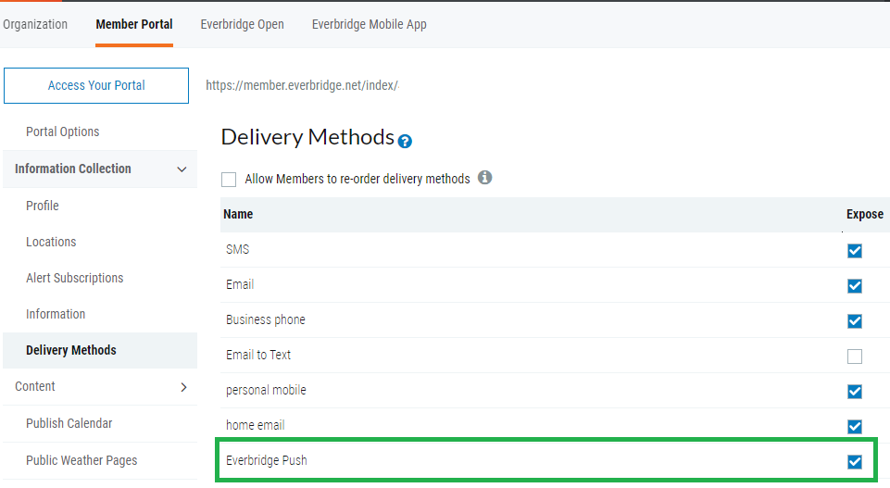Toggle the Business phone expose checkbox
890x488 pixels.
[x=854, y=321]
